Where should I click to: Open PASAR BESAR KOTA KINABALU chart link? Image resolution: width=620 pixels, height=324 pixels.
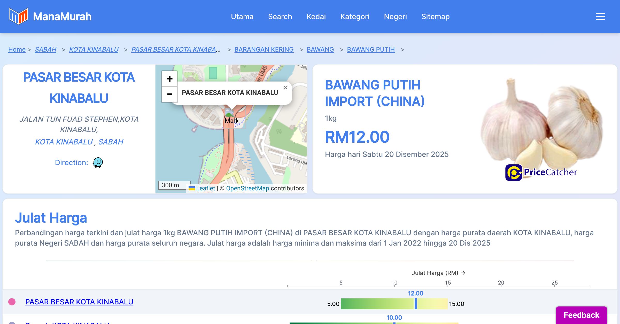79,302
